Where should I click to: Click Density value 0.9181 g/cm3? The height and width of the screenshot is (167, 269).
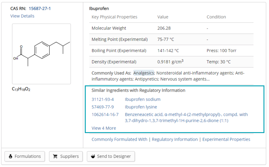(170, 61)
